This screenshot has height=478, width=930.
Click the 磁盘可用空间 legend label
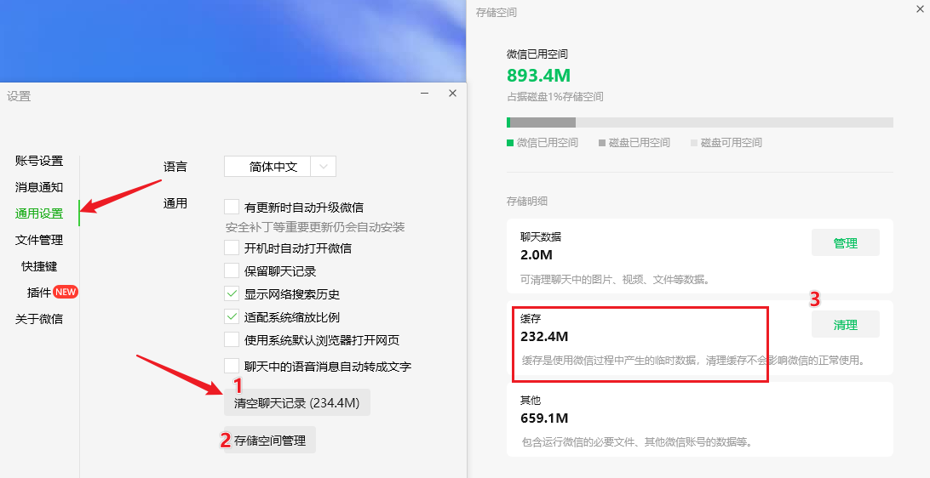pos(732,143)
